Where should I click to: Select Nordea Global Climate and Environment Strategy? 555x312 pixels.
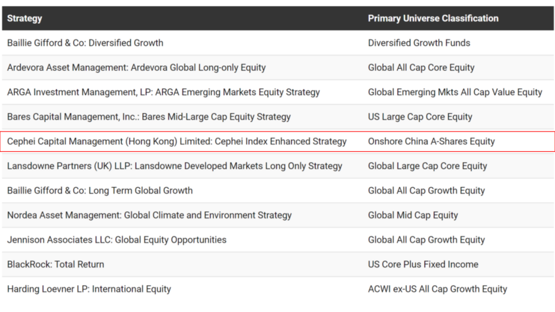pos(150,215)
